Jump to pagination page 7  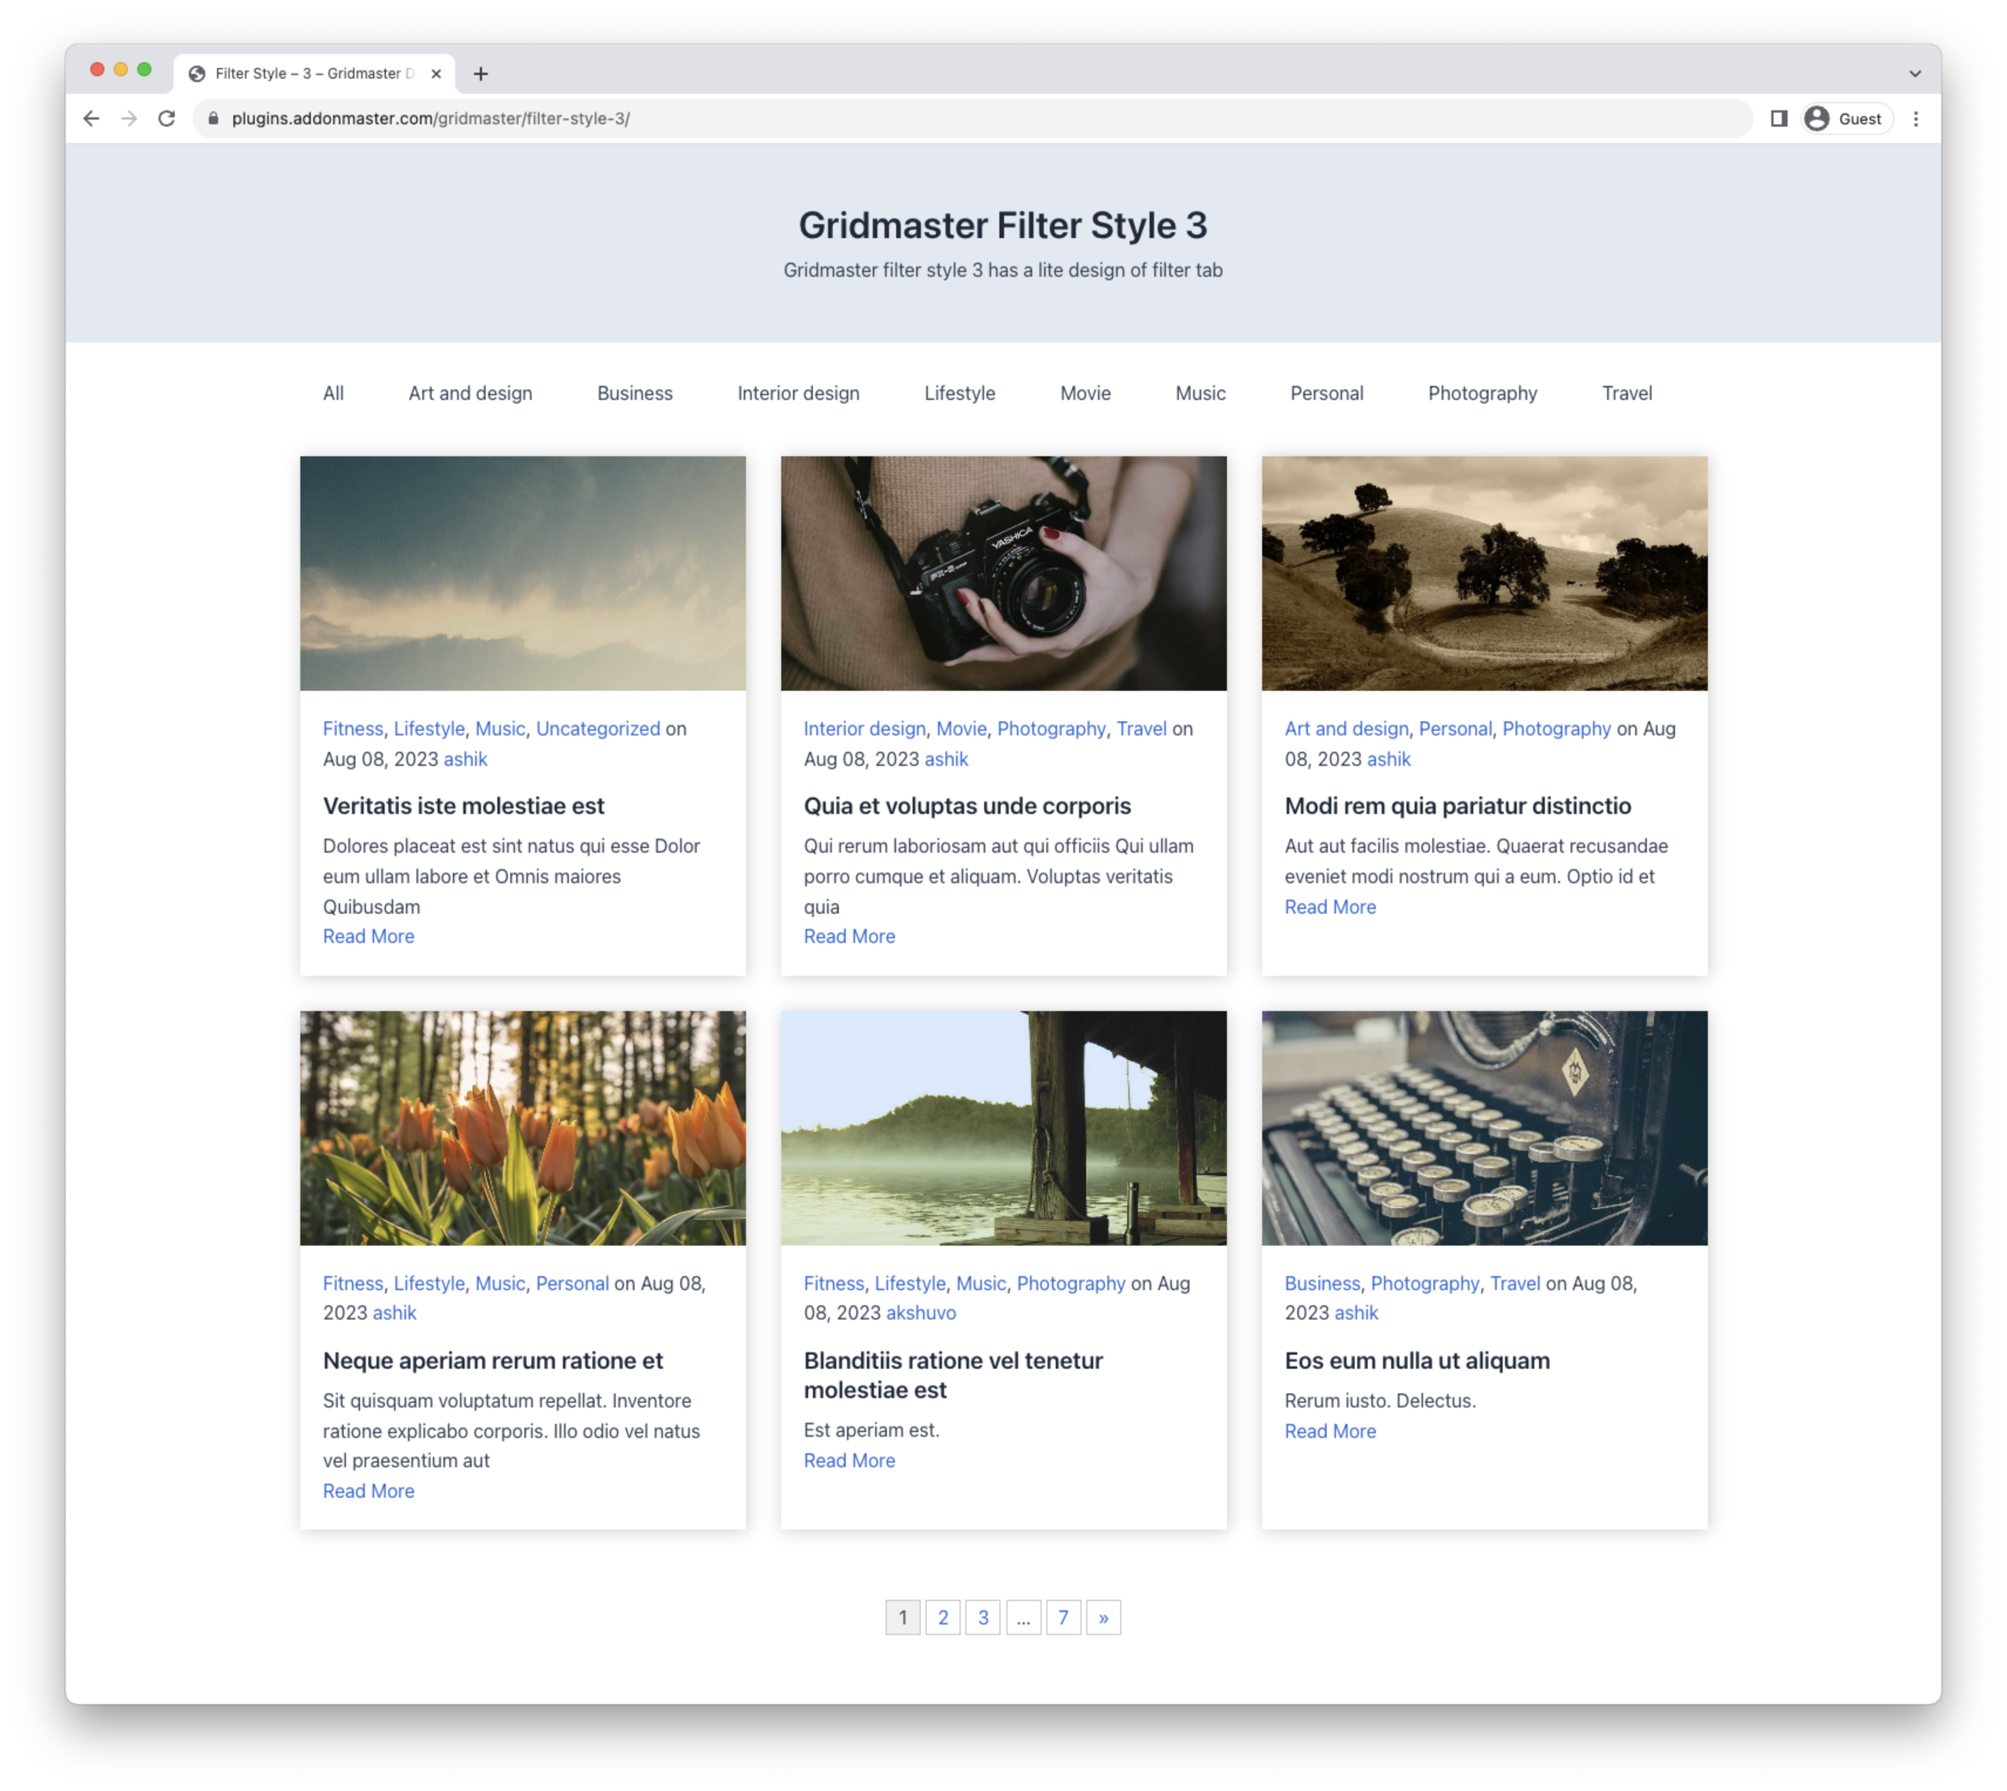tap(1062, 1617)
